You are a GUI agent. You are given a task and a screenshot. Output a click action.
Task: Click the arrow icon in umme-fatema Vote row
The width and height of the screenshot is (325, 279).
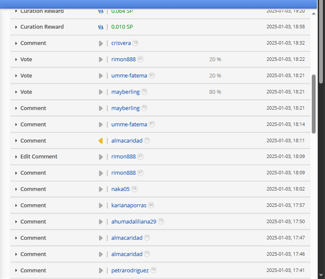click(x=101, y=76)
